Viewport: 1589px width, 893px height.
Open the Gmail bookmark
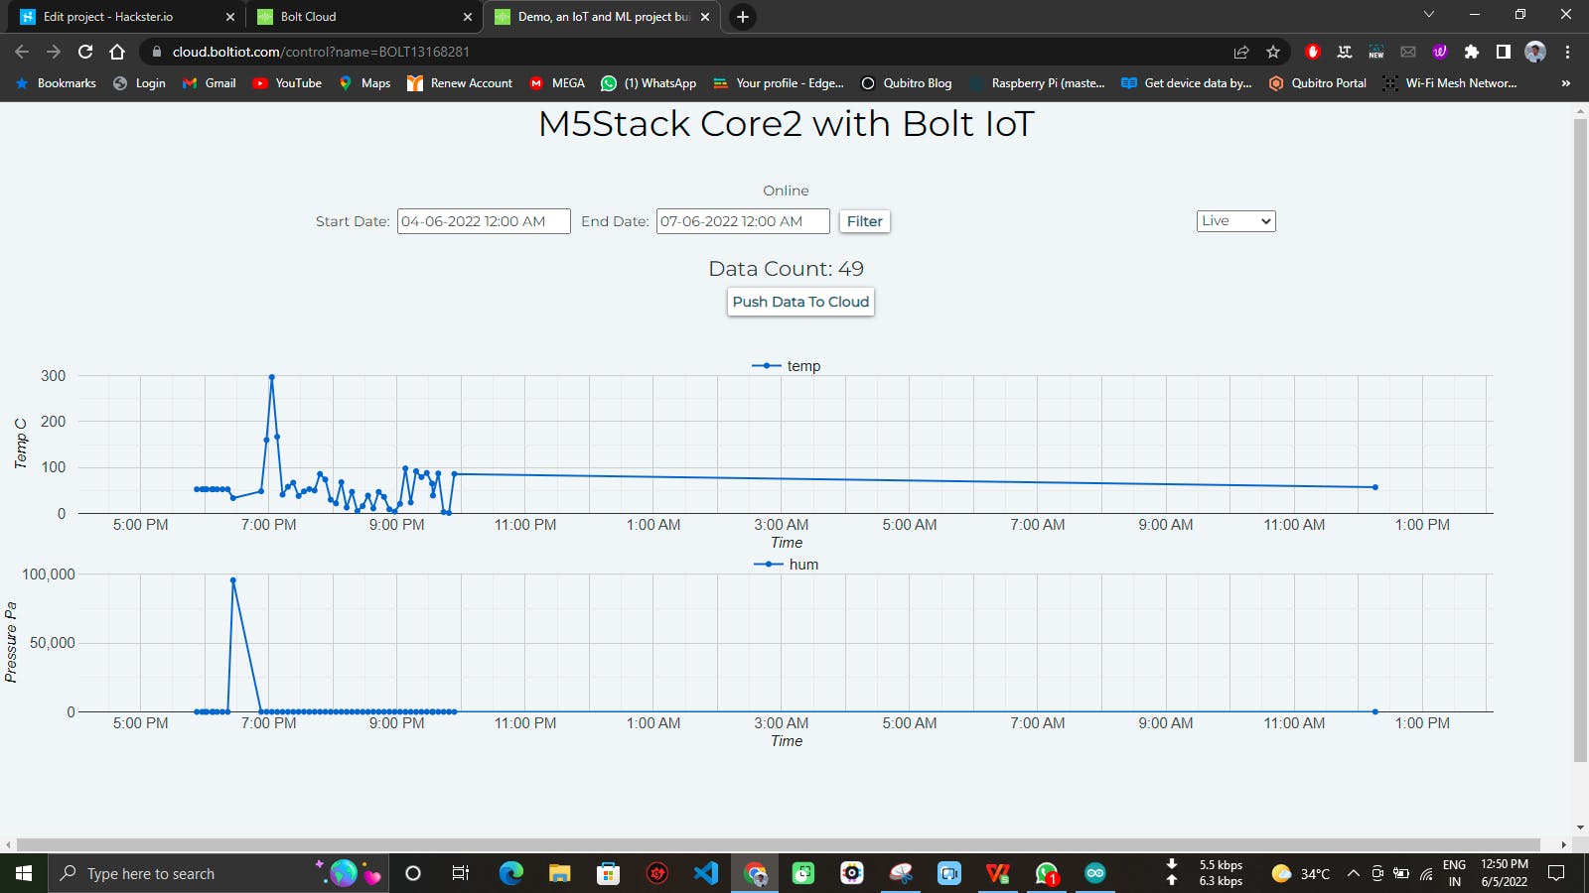(210, 83)
